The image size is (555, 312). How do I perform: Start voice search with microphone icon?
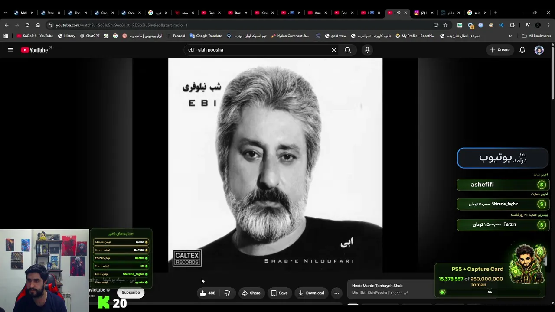(x=367, y=50)
